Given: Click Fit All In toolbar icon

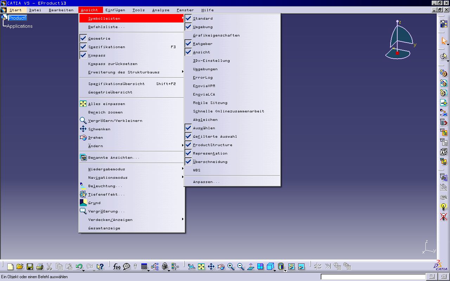Looking at the screenshot, I should point(201,267).
